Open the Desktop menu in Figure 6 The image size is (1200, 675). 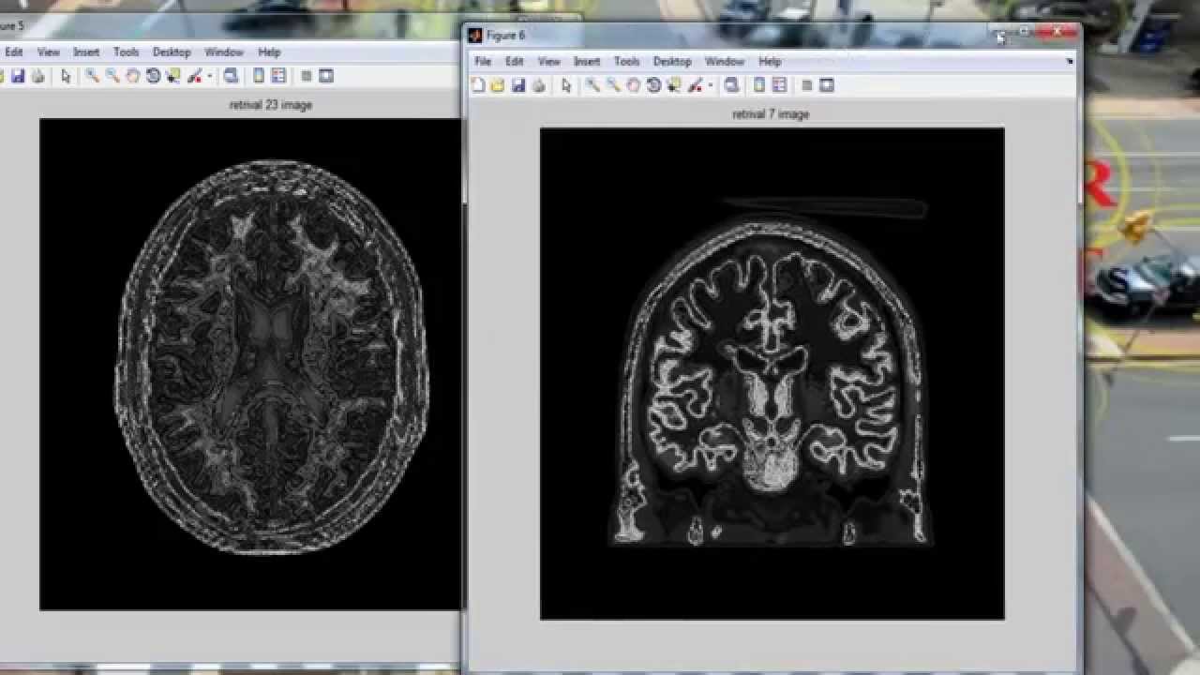coord(672,61)
